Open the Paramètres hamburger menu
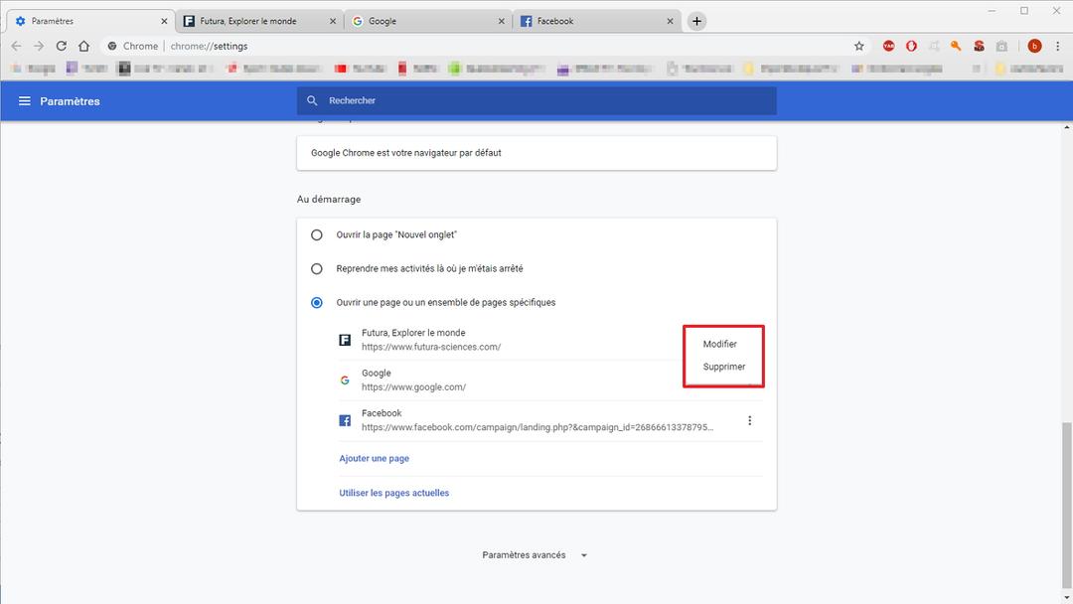1073x604 pixels. coord(25,101)
